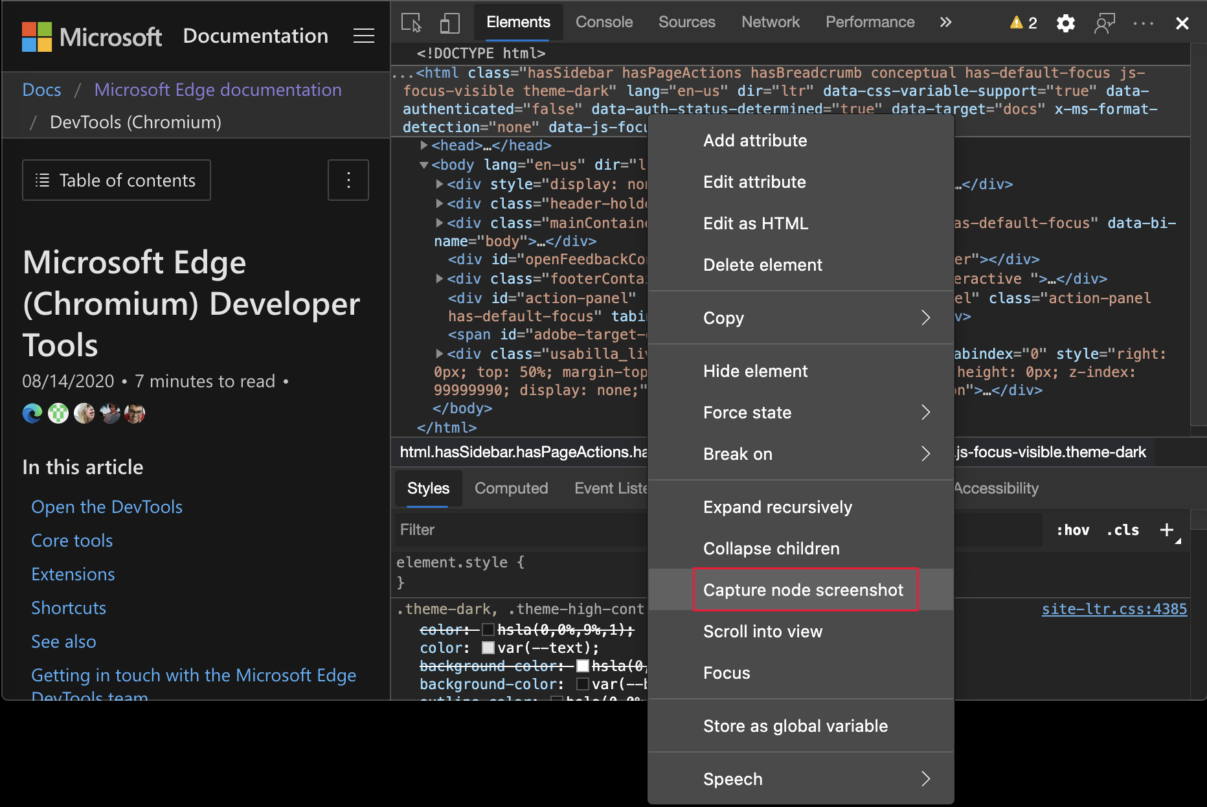Image resolution: width=1207 pixels, height=807 pixels.
Task: Click the hamburger menu next to Documentation
Action: [x=363, y=36]
